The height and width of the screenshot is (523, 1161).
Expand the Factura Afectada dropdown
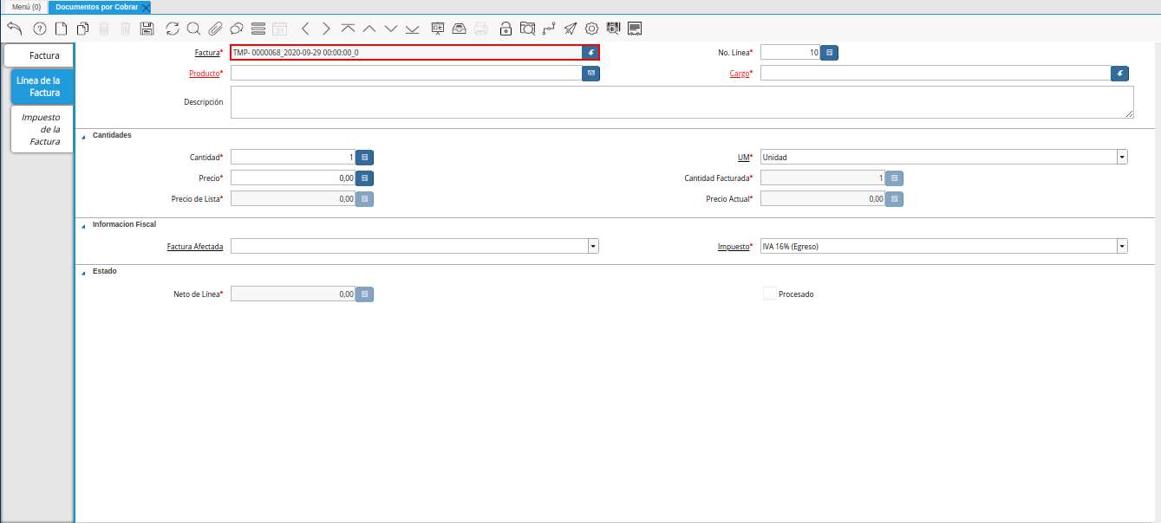tap(593, 247)
